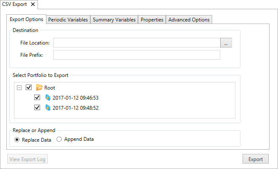Focus the File Prefix input field
Image resolution: width=278 pixels, height=169 pixels.
pyautogui.click(x=137, y=55)
